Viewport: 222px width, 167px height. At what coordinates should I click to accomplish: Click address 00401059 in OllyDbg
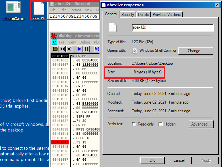click(60, 164)
